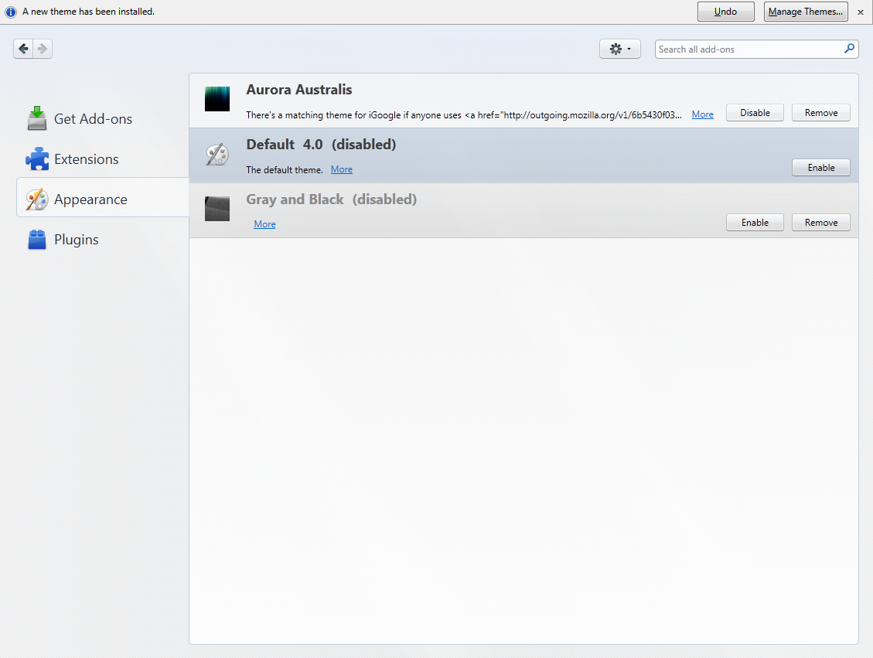Select the Gray and Black (disabled) title
The width and height of the screenshot is (873, 658).
click(331, 199)
